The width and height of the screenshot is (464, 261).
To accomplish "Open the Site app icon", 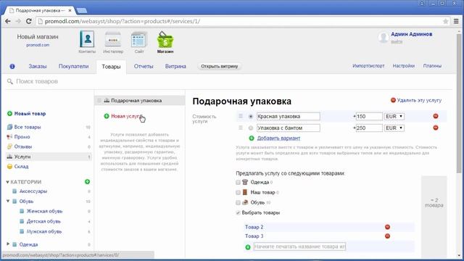I will 139,39.
